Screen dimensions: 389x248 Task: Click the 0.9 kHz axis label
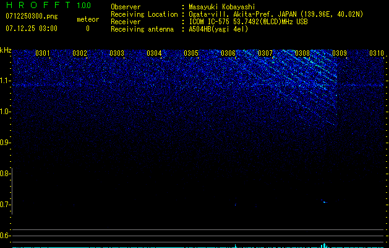coord(5,143)
